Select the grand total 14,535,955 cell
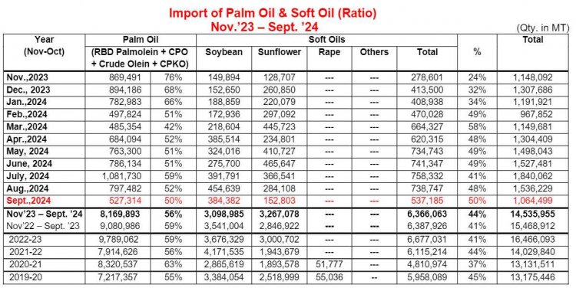 533,214
